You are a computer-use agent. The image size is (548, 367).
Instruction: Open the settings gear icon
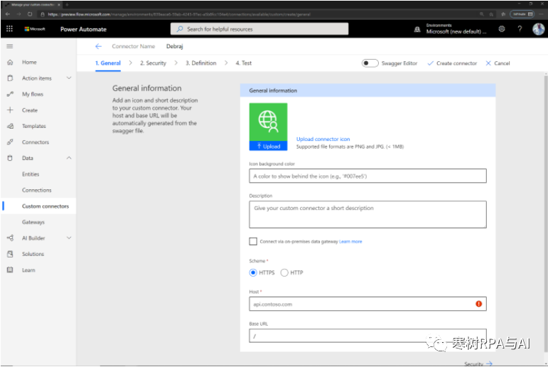502,29
